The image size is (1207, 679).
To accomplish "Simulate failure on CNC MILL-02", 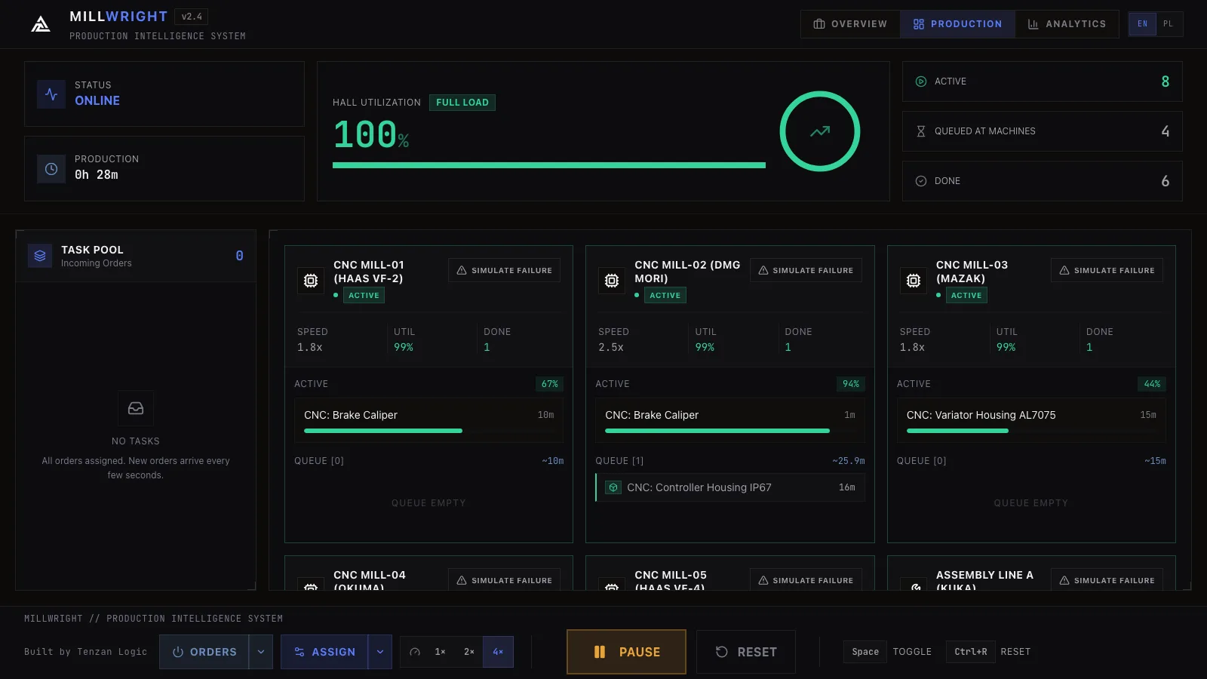I will coord(806,270).
